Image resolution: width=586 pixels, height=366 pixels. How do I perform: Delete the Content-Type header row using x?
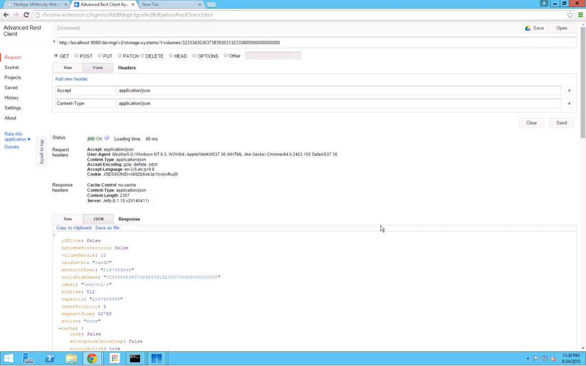coord(569,103)
